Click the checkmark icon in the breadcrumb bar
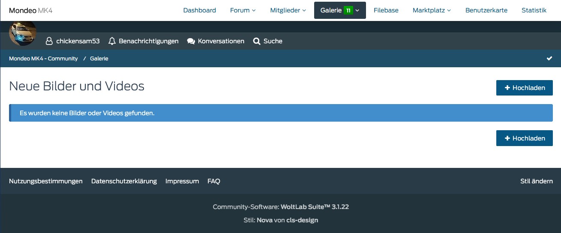 (549, 59)
